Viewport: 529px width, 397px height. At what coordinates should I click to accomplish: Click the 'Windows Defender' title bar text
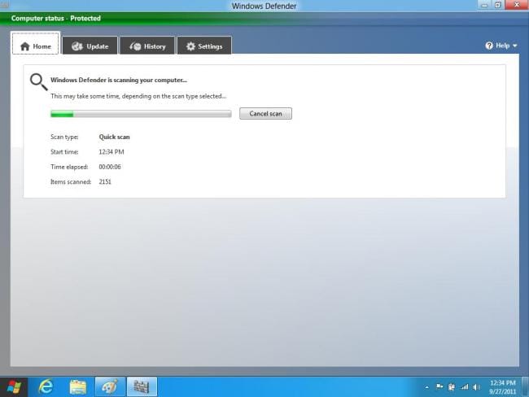coord(264,6)
